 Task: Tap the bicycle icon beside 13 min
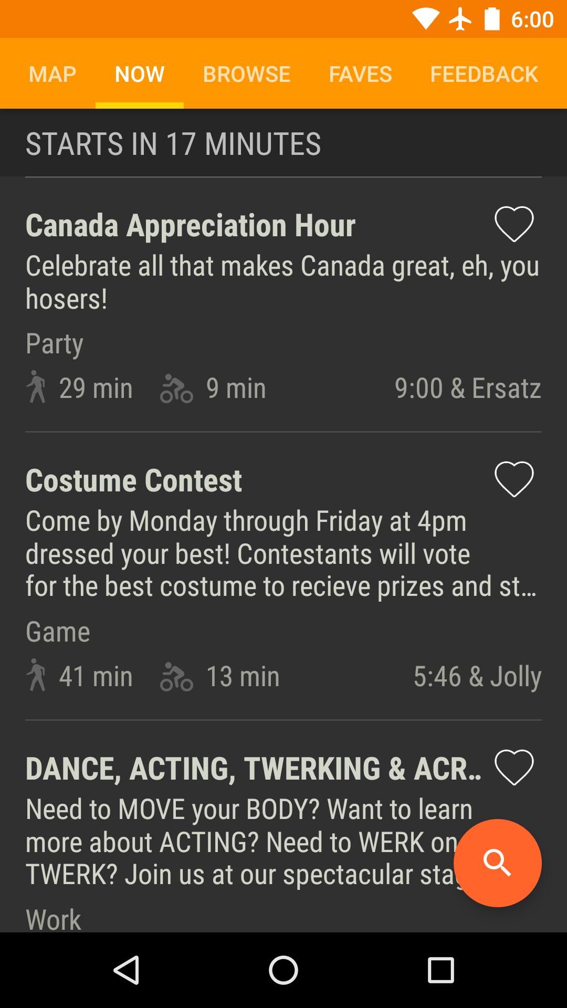click(x=176, y=677)
